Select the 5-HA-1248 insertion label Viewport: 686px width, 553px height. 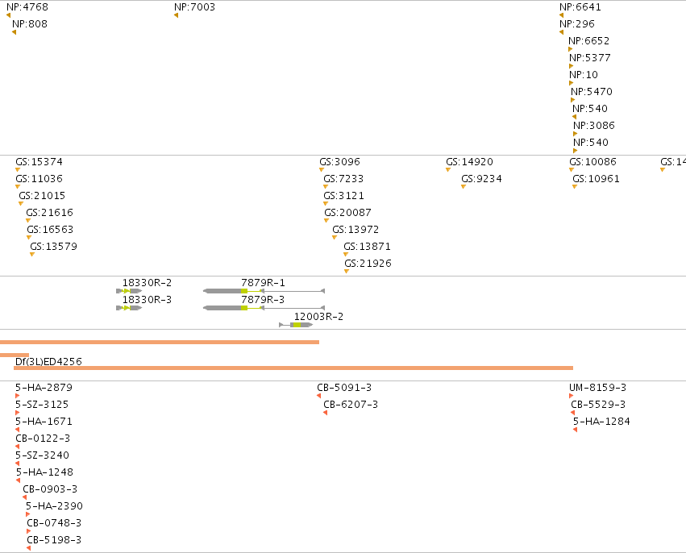(44, 472)
